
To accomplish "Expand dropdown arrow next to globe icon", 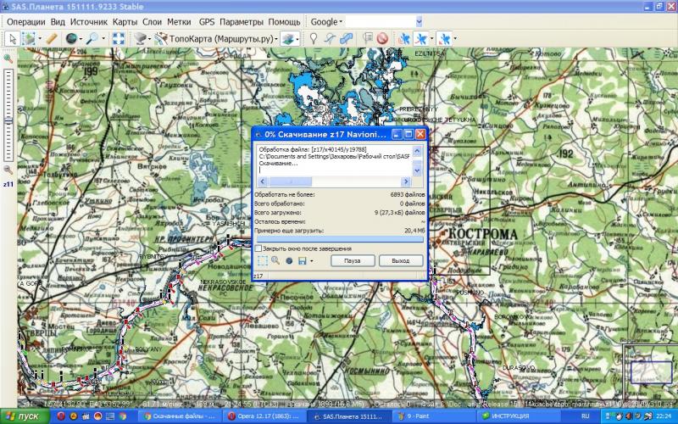I will click(81, 39).
